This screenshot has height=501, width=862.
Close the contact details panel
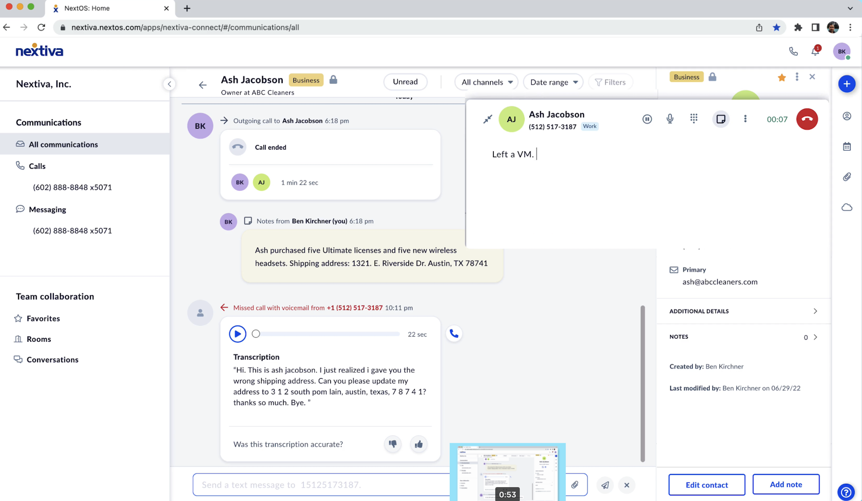812,77
